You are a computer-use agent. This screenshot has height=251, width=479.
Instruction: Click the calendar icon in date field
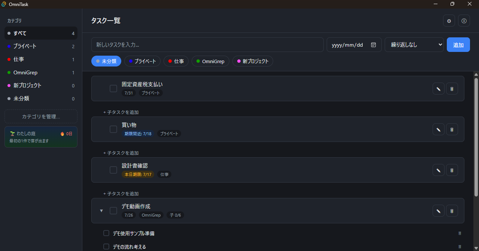(x=373, y=45)
